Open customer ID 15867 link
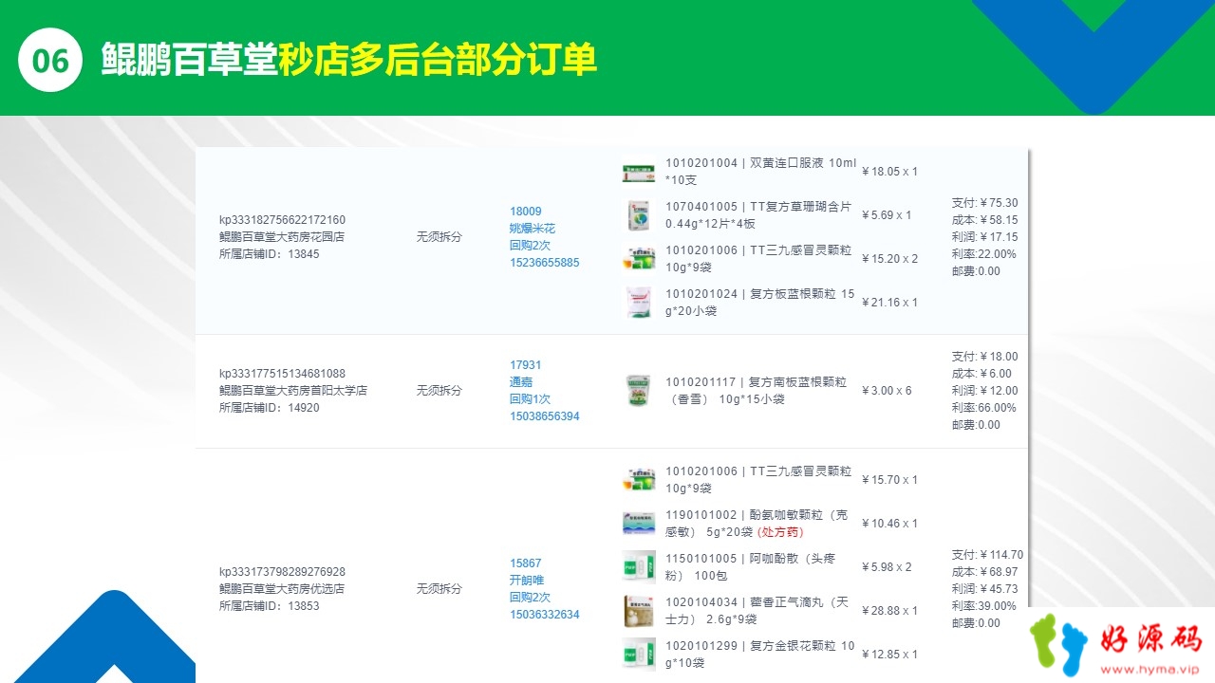1215x683 pixels. click(526, 563)
